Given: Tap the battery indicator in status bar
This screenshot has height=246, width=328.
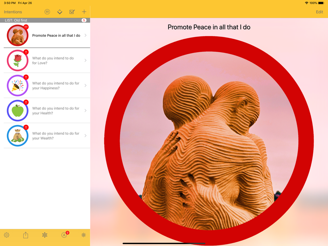Looking at the screenshot, I should tap(321, 3).
